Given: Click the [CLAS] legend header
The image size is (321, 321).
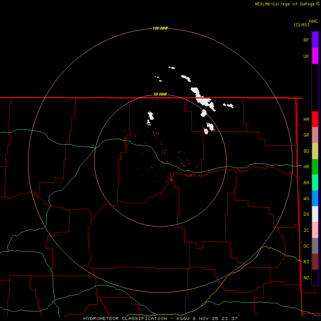Looking at the screenshot, I should click(x=301, y=25).
